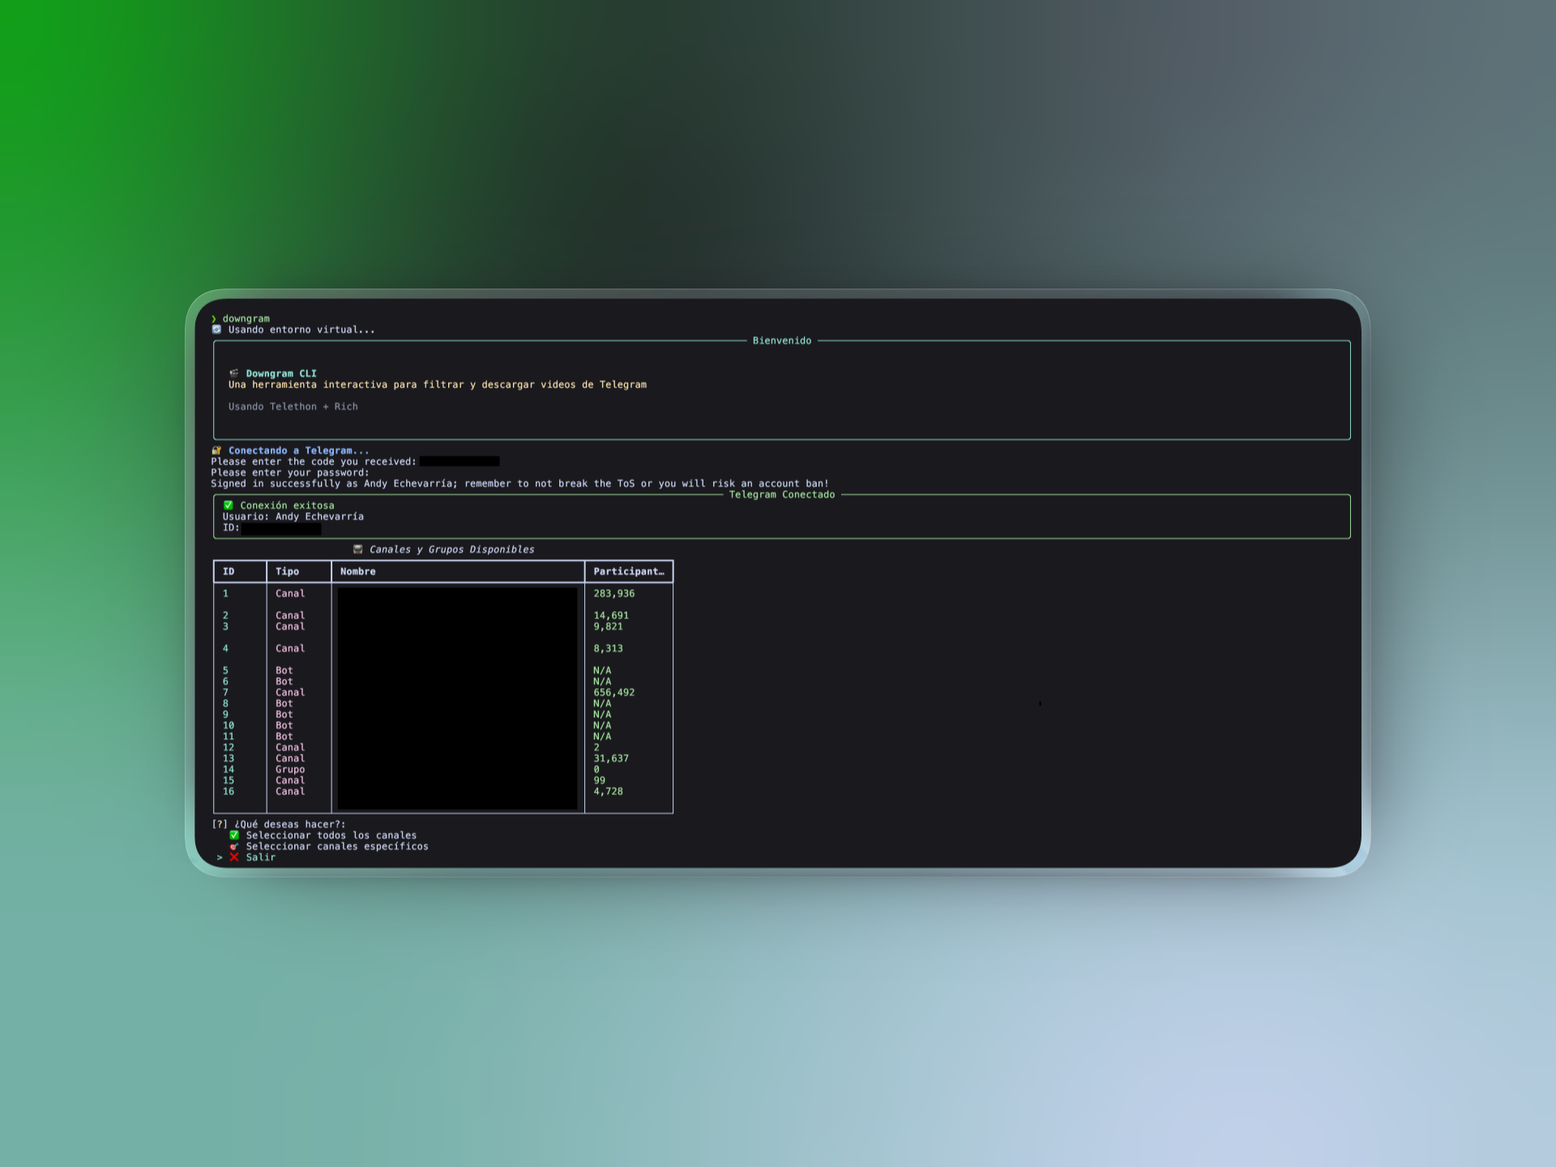Click the 'Canal' type cell in row 1
Screen dimensions: 1556x1167
[x=290, y=594]
